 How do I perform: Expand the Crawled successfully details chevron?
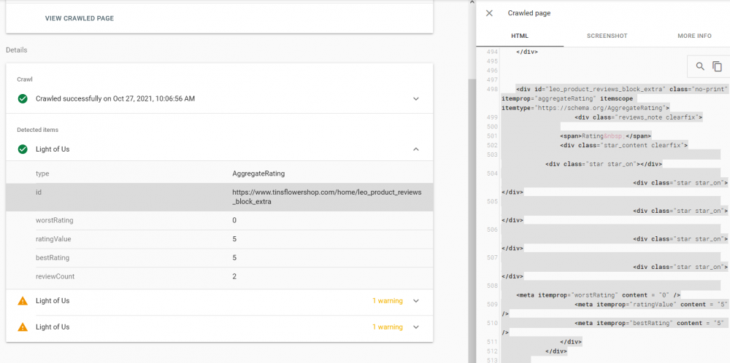pos(416,98)
